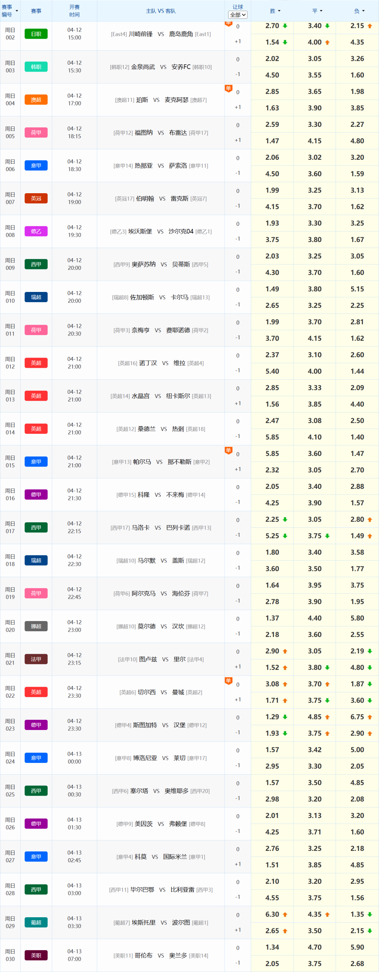Click the 英超 badge on match 012
The width and height of the screenshot is (379, 972).
[36, 363]
